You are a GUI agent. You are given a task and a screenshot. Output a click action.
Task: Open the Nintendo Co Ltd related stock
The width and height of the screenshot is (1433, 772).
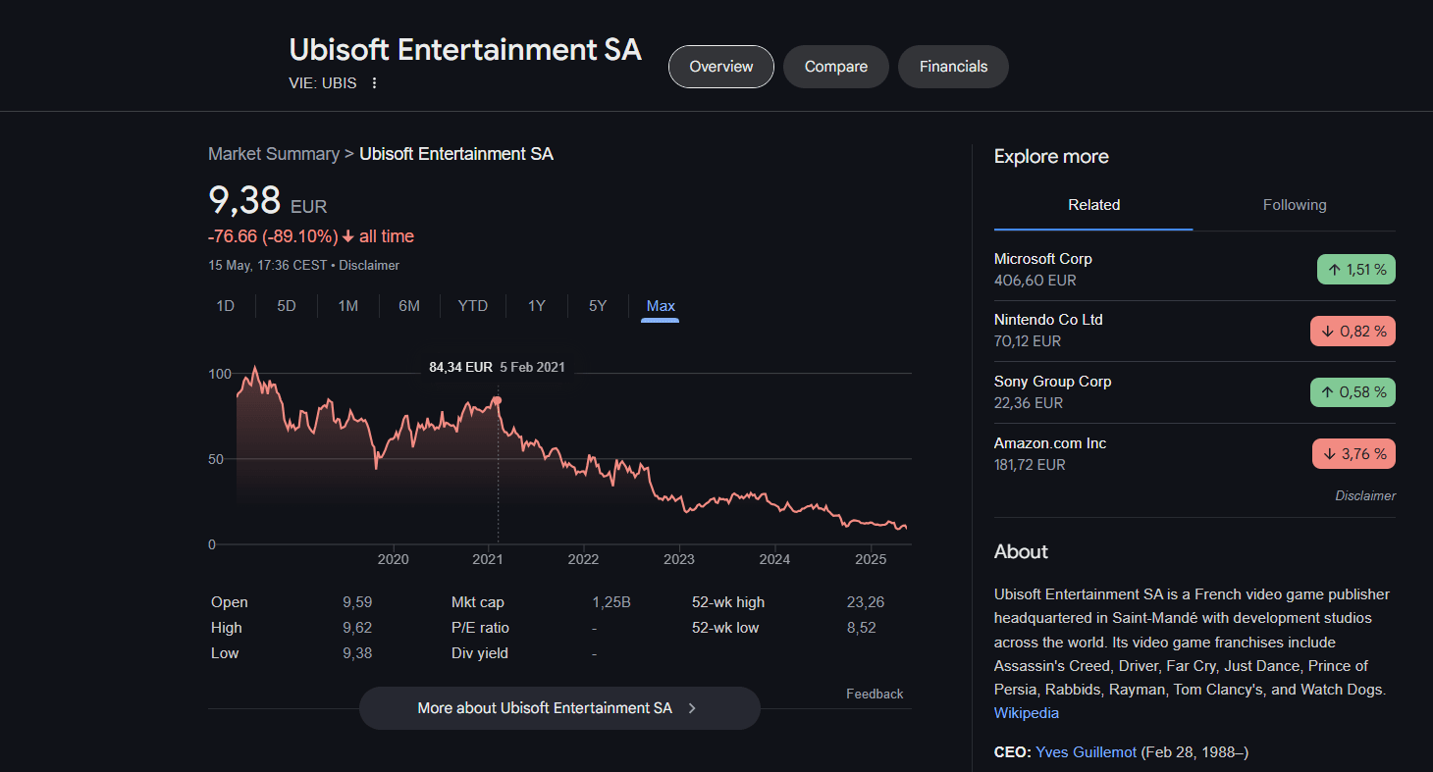tap(1194, 331)
